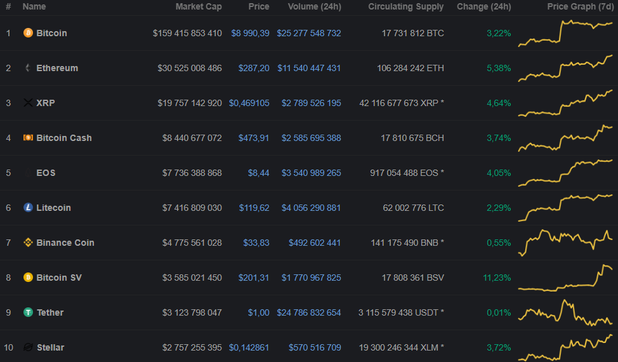618x362 pixels.
Task: Open Bitcoin Cash volume $2 585 695 388
Action: pos(312,138)
